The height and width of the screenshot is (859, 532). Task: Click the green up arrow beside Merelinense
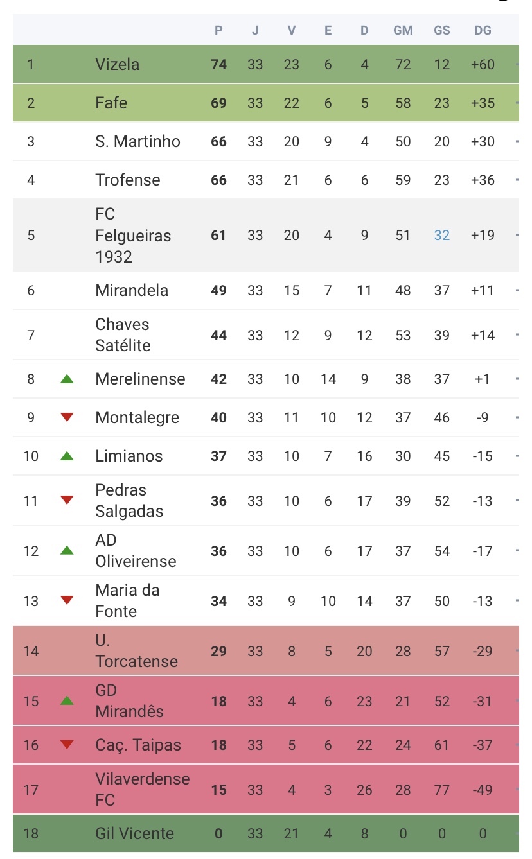pyautogui.click(x=67, y=379)
